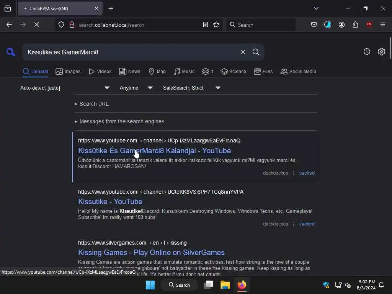Open the network status tray icon

[x=338, y=285]
